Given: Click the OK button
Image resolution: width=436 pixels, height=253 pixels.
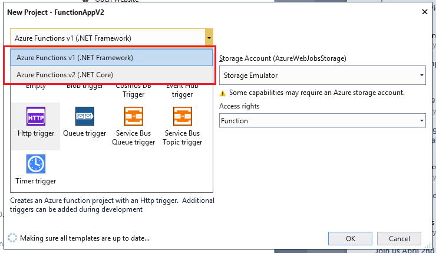Looking at the screenshot, I should coord(351,238).
